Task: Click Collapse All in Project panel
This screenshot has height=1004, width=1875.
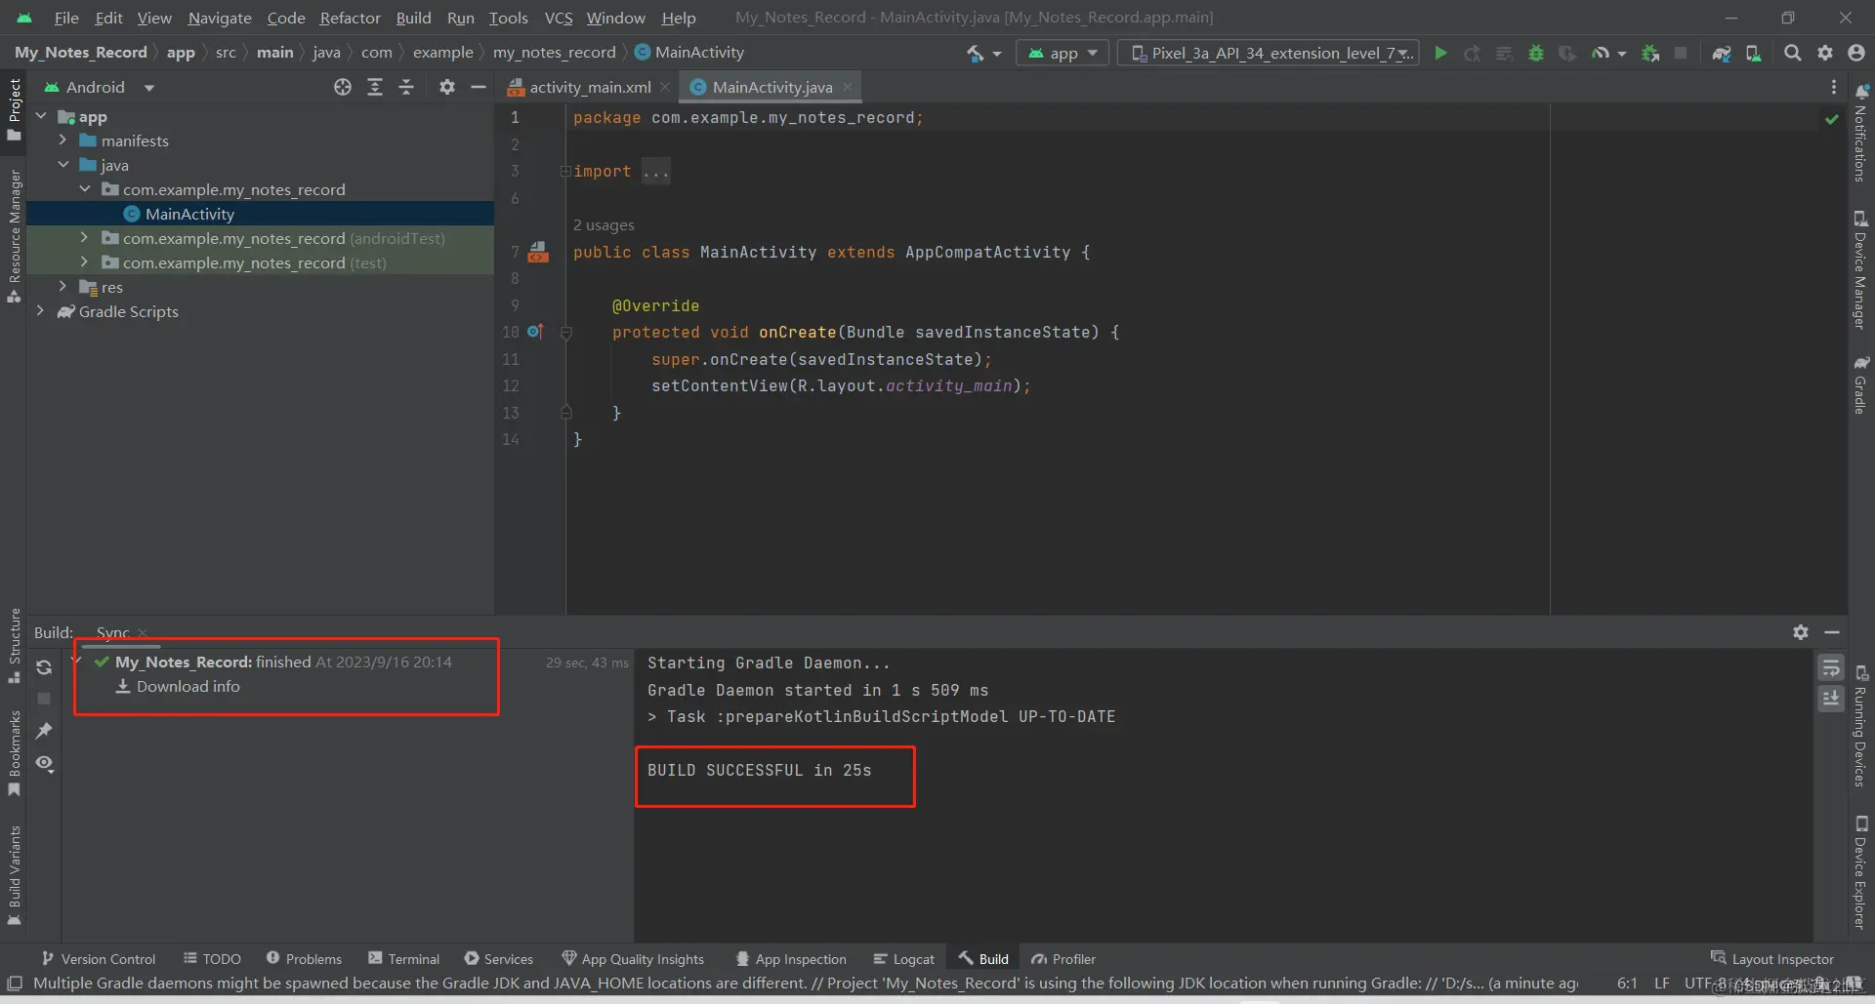Action: click(x=406, y=87)
